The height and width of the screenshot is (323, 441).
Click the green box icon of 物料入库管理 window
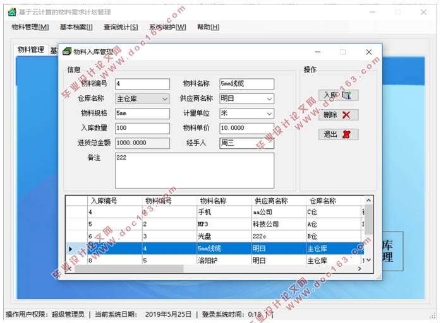[67, 51]
